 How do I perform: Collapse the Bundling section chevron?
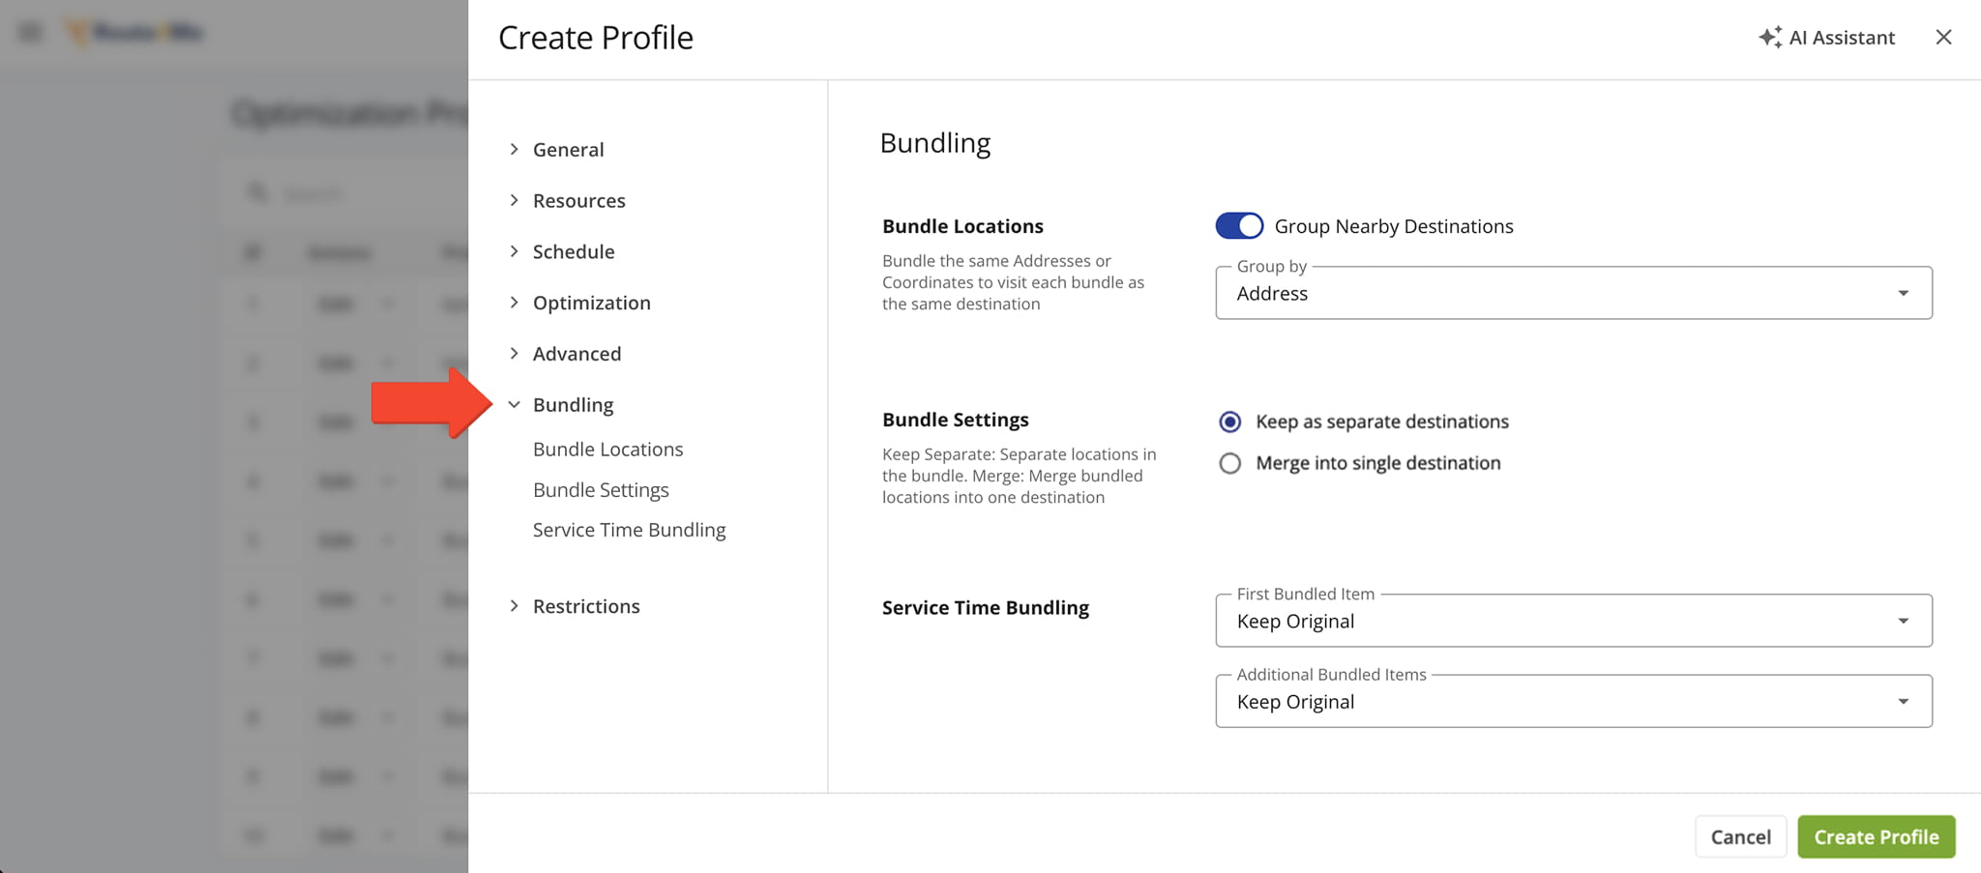(514, 405)
